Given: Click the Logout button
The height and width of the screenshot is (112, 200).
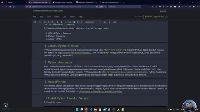Looking at the screenshot, I should (163, 11).
